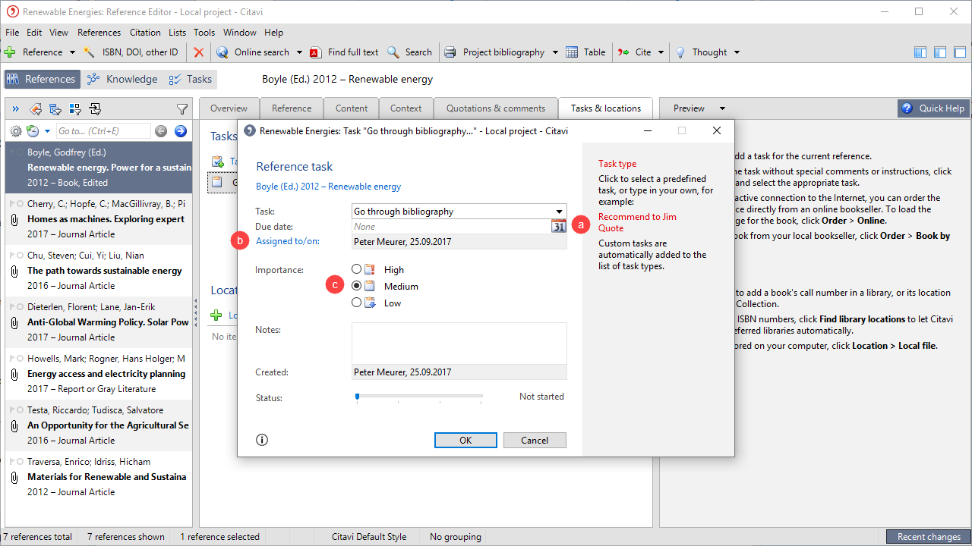Click Cancel in task dialog
The height and width of the screenshot is (546, 972).
(x=535, y=440)
